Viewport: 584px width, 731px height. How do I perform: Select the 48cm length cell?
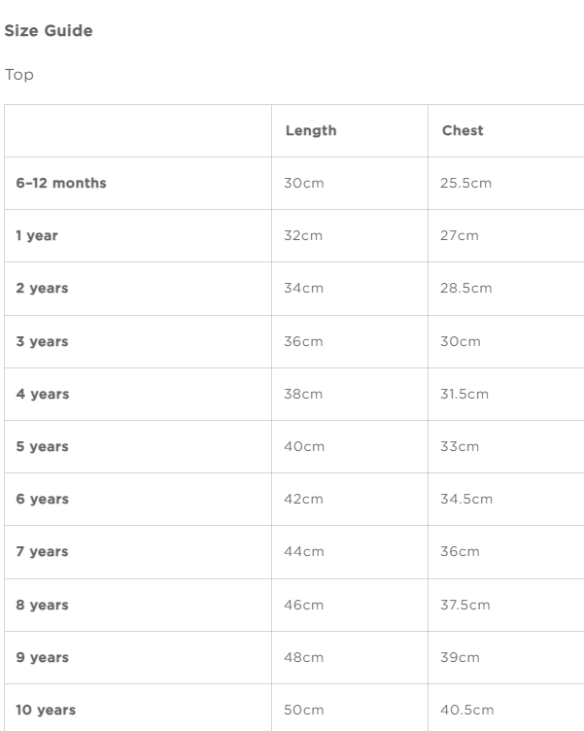(x=303, y=657)
